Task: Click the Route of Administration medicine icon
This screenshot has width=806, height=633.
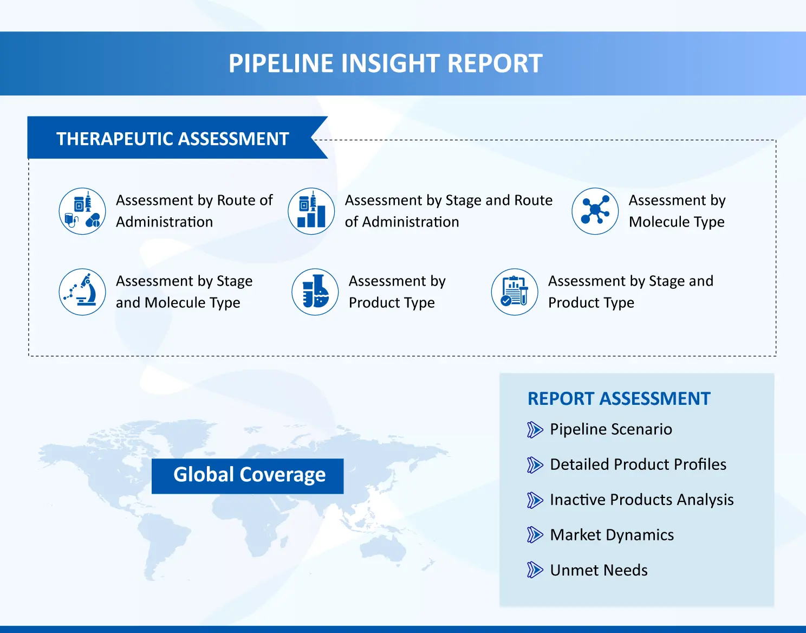Action: pyautogui.click(x=82, y=211)
